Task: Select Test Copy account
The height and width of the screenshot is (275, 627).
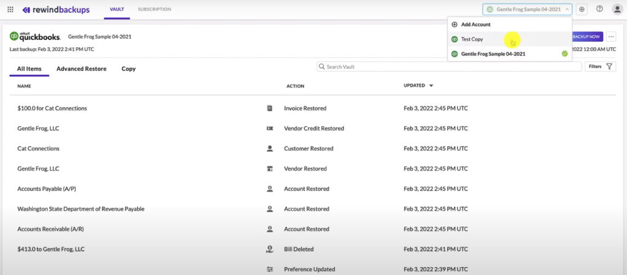Action: tap(472, 39)
